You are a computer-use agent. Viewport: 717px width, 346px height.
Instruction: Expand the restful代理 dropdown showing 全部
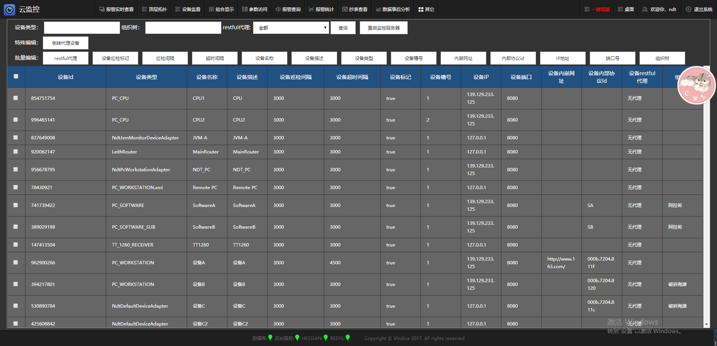pyautogui.click(x=291, y=28)
